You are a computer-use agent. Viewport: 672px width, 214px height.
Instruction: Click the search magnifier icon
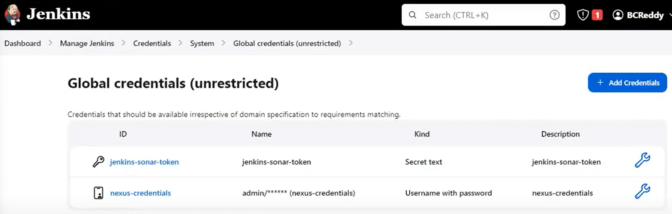pos(413,15)
